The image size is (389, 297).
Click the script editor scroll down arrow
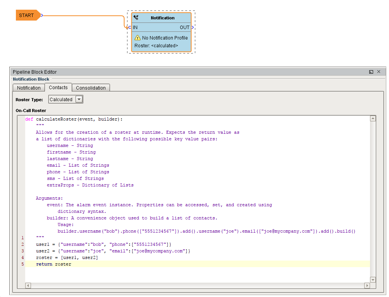[x=373, y=280]
